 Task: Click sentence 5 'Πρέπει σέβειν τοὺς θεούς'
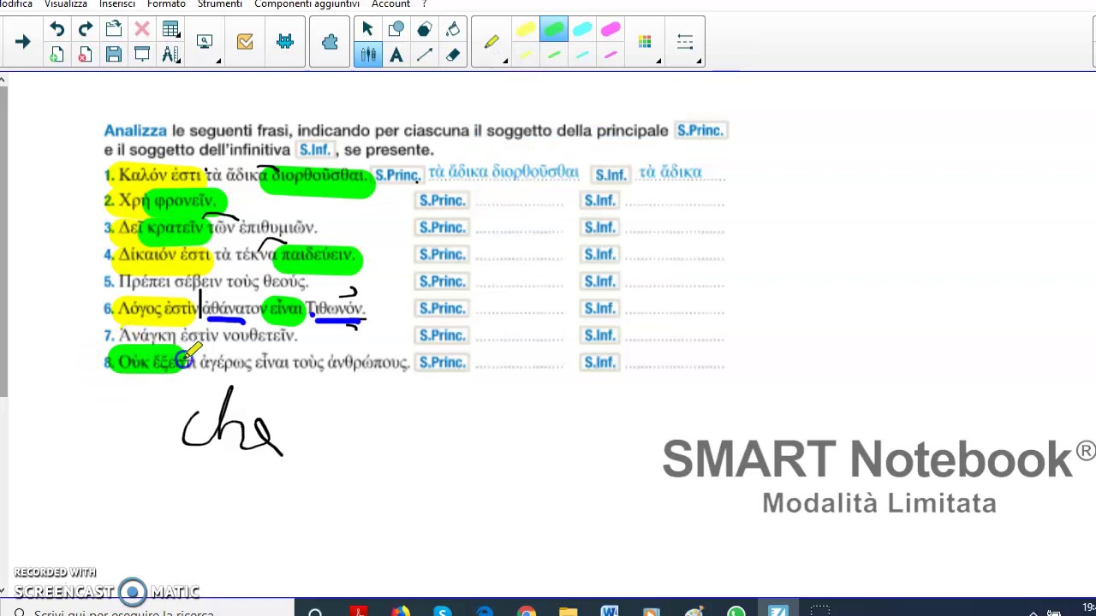pos(213,281)
